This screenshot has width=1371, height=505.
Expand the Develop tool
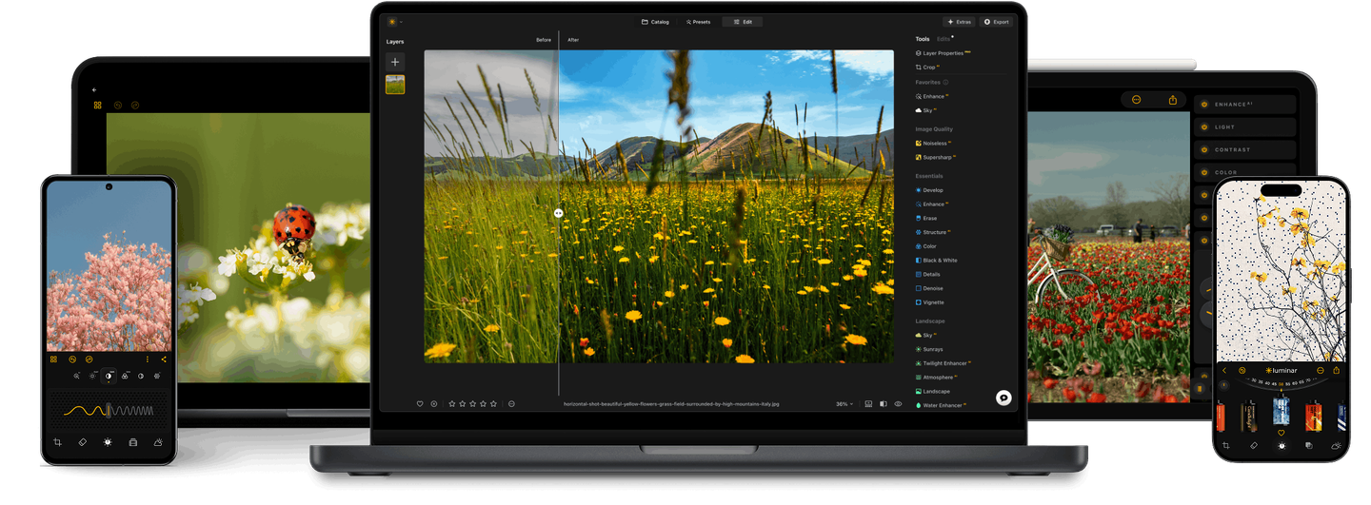pos(929,190)
